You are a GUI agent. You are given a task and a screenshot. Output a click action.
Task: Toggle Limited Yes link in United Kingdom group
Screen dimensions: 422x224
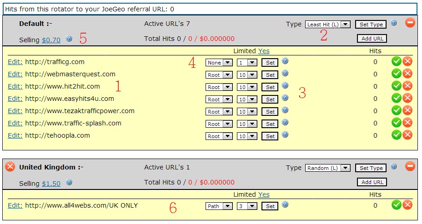(264, 194)
